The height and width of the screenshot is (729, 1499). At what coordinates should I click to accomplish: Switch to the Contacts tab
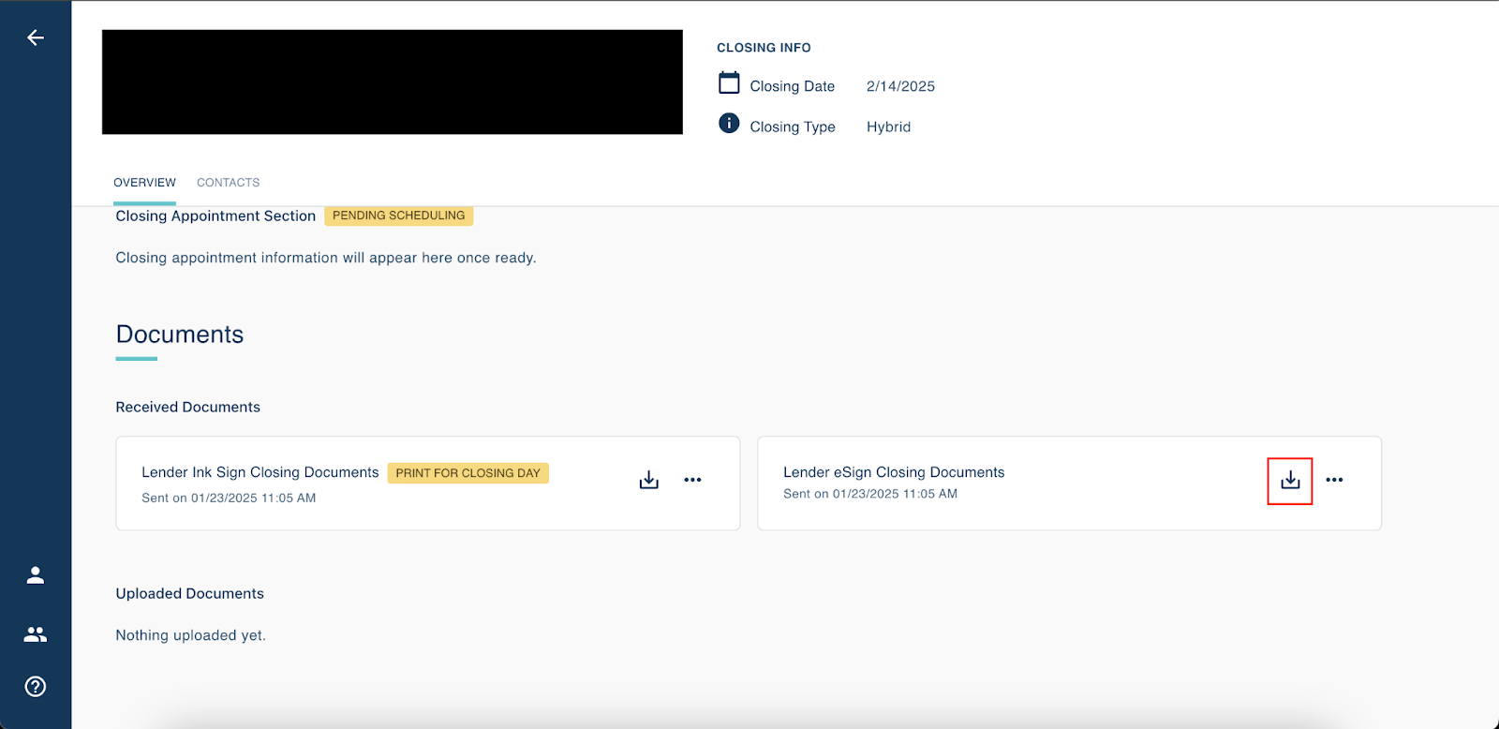pyautogui.click(x=228, y=183)
